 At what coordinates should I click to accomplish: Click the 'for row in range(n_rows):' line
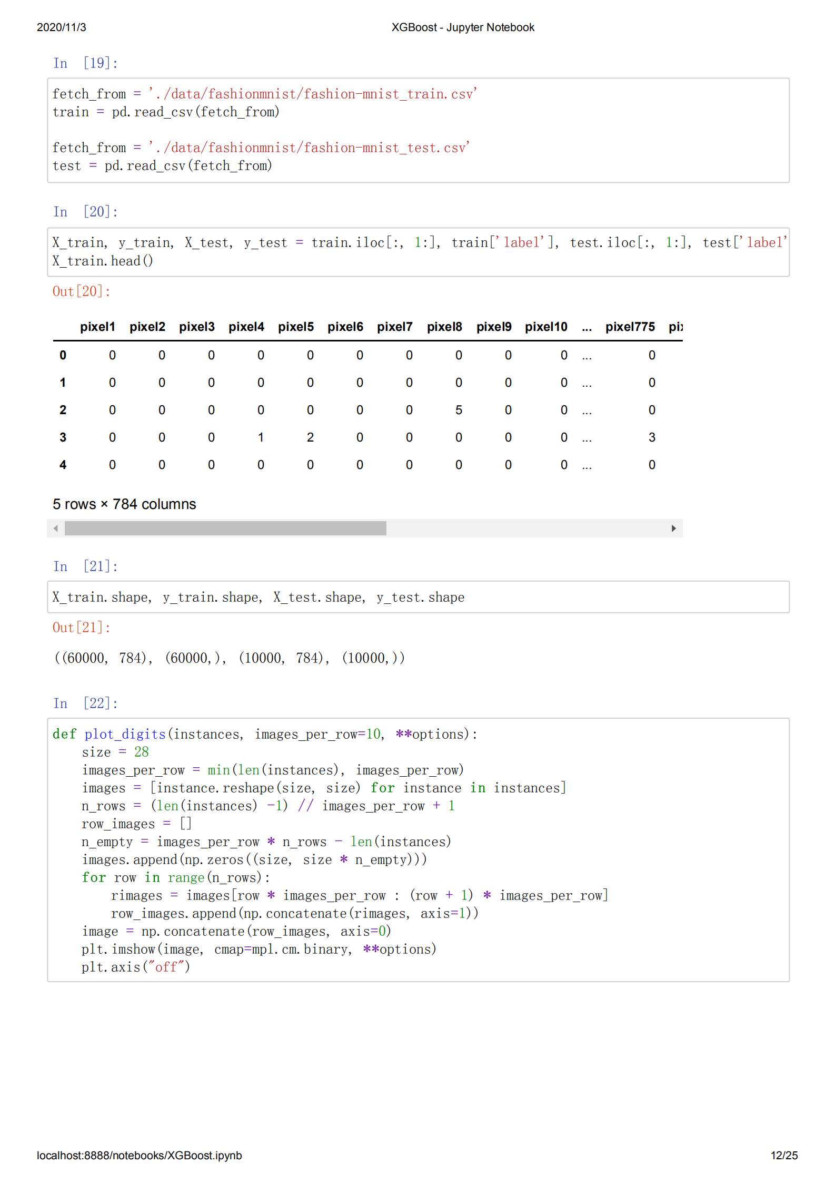tap(176, 878)
